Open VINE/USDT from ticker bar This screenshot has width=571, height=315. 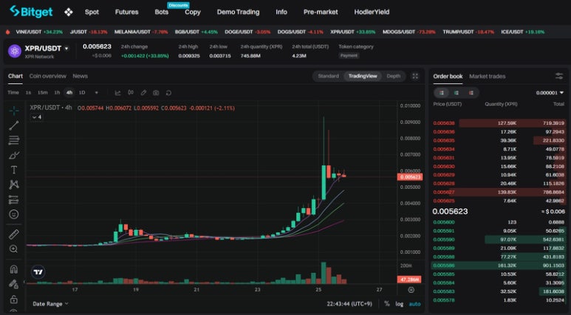coord(39,32)
